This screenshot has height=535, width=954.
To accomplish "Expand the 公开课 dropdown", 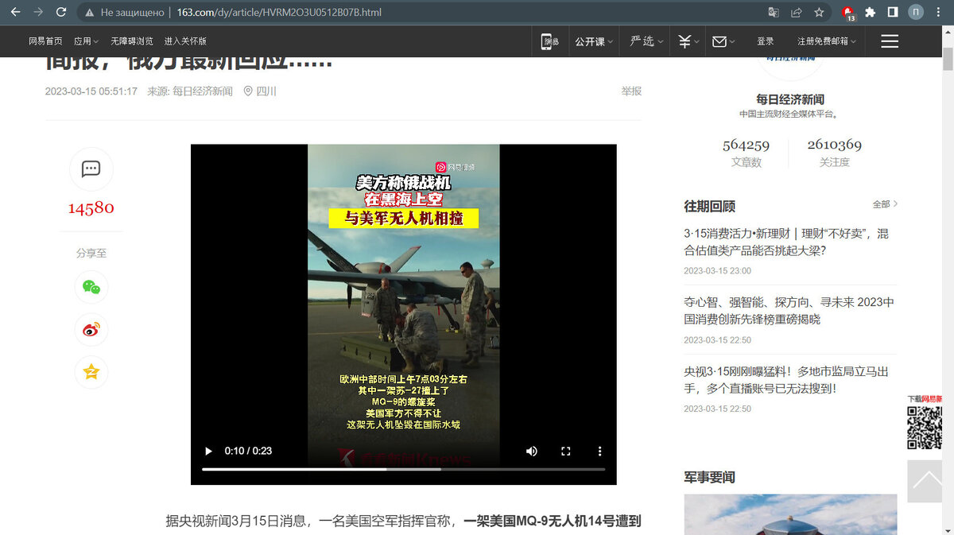I will coord(594,41).
